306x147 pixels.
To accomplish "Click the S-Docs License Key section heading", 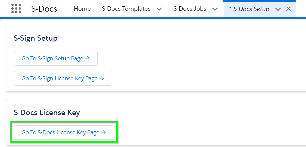I will (x=47, y=112).
